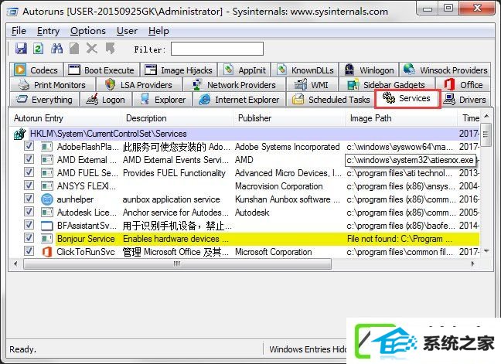Switch to the Winsock Providers tab
This screenshot has height=364, width=501.
(x=445, y=70)
